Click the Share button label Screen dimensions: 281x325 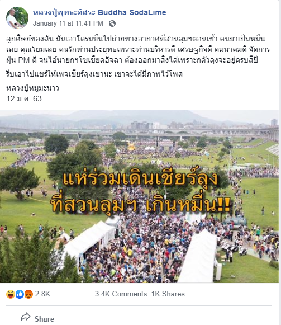(44, 319)
